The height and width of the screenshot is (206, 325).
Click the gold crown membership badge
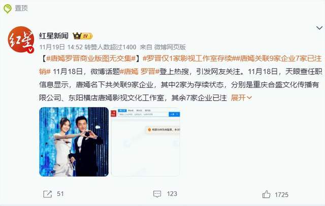click(x=83, y=36)
